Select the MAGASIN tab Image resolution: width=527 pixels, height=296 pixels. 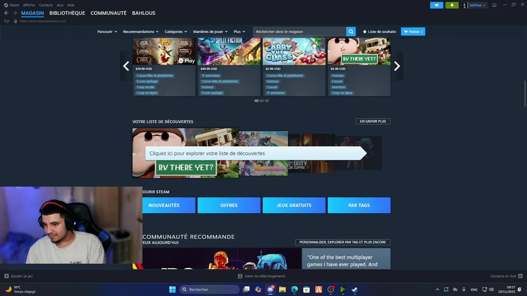coord(33,13)
